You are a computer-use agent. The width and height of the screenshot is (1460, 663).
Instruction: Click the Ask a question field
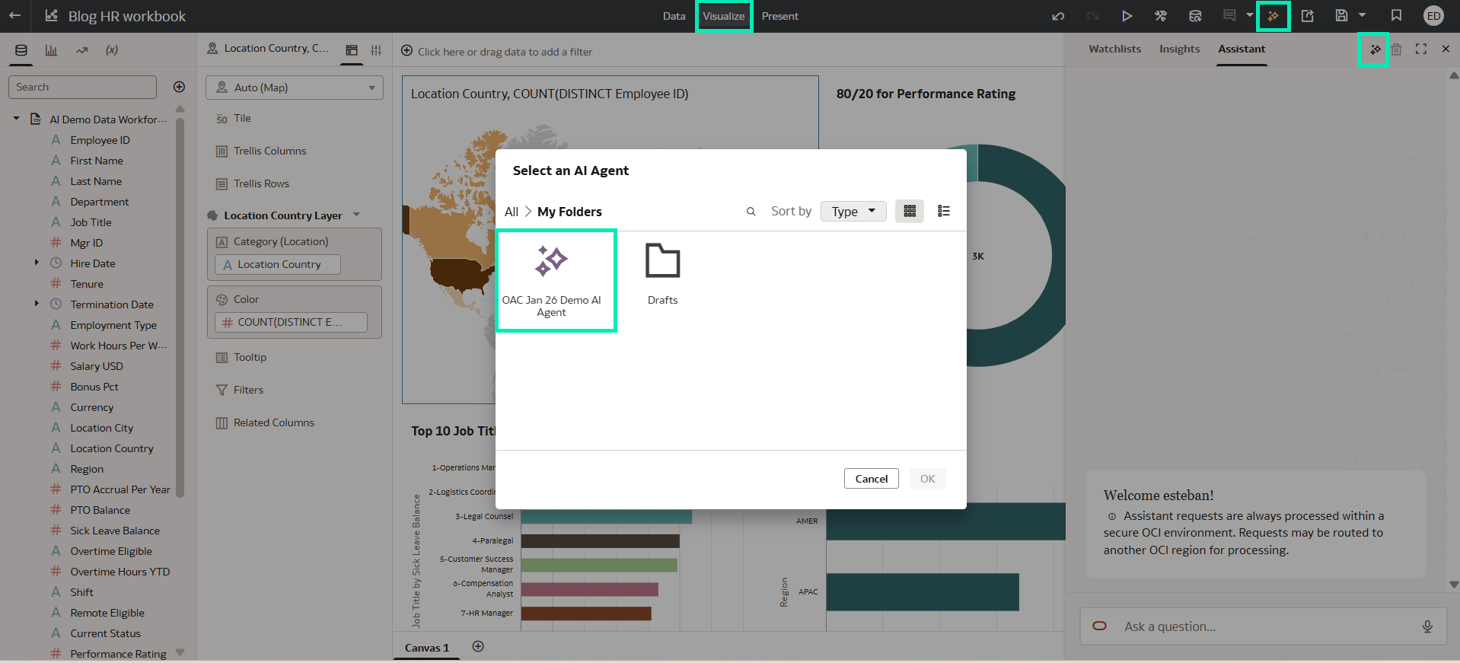[1264, 626]
